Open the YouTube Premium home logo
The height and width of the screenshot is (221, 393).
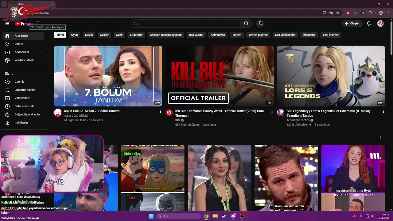25,24
